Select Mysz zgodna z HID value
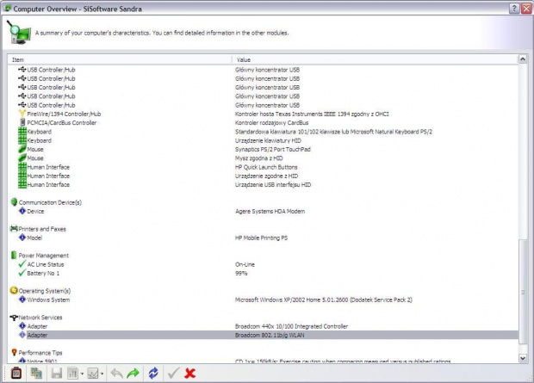 click(259, 158)
